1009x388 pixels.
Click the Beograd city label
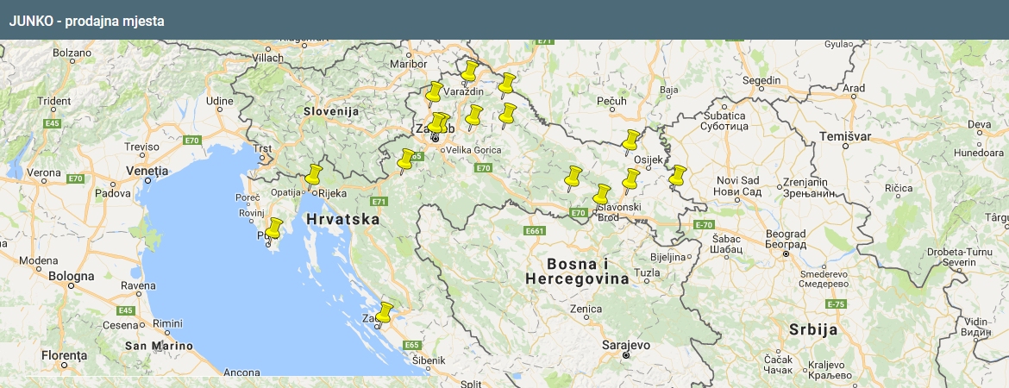click(x=786, y=239)
